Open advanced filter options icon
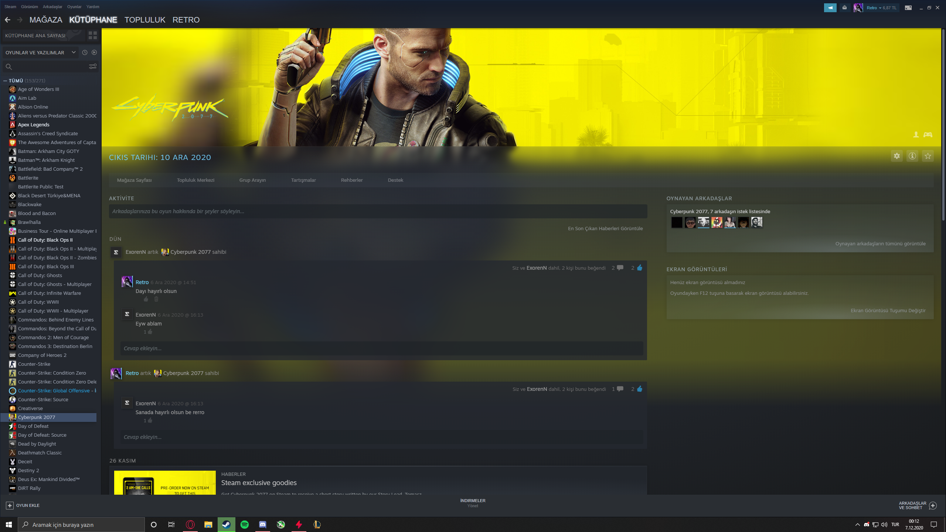 (x=92, y=66)
